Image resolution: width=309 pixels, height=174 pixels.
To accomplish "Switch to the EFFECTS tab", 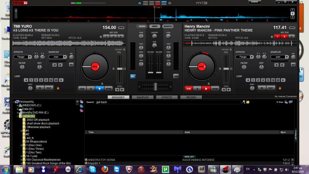I will [167, 97].
